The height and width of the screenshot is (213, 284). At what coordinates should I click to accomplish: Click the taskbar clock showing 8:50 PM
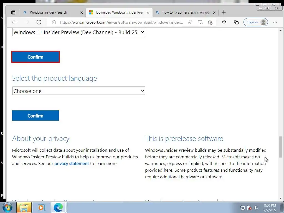pyautogui.click(x=270, y=208)
